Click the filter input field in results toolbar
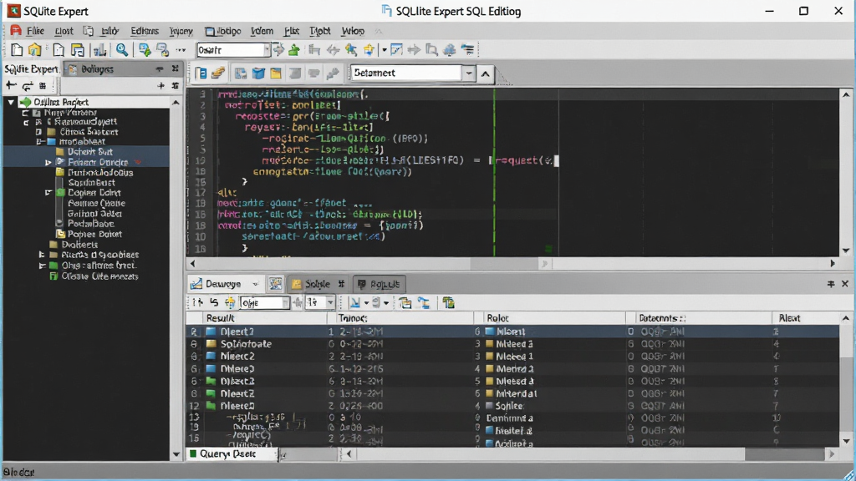The image size is (856, 481). pos(264,302)
